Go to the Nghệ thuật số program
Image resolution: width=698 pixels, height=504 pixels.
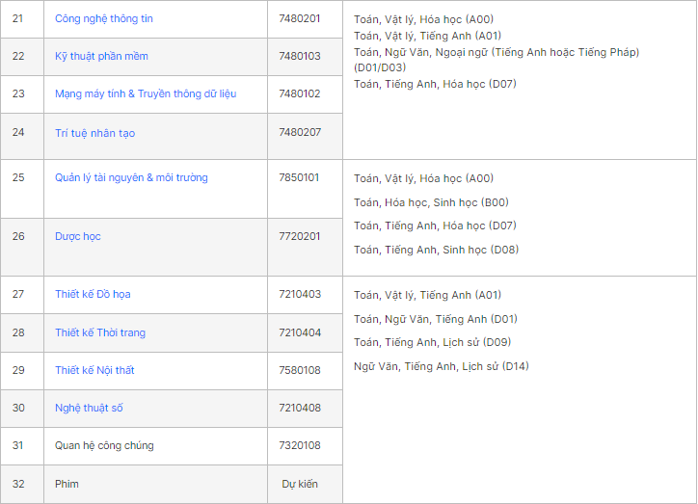click(x=89, y=409)
